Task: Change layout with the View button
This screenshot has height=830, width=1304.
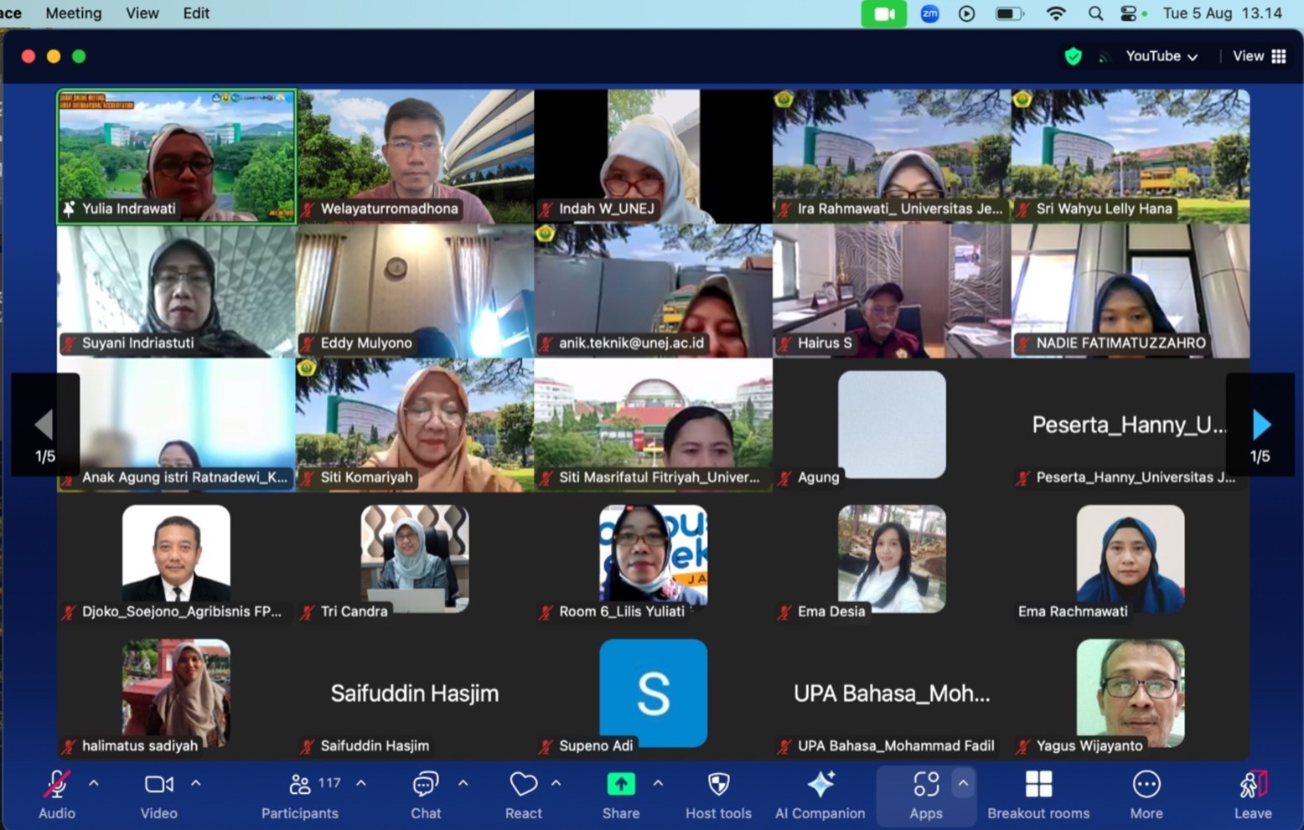Action: coord(1259,56)
